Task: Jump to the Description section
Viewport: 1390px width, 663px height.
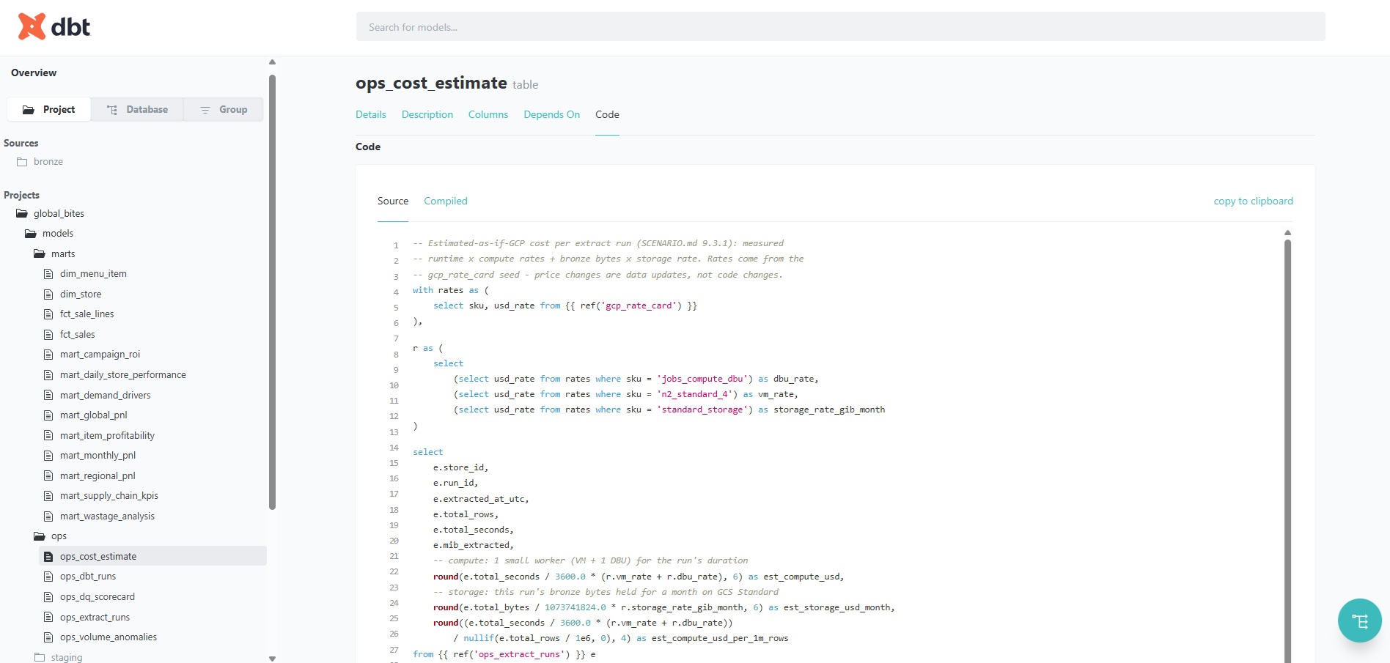Action: point(427,114)
